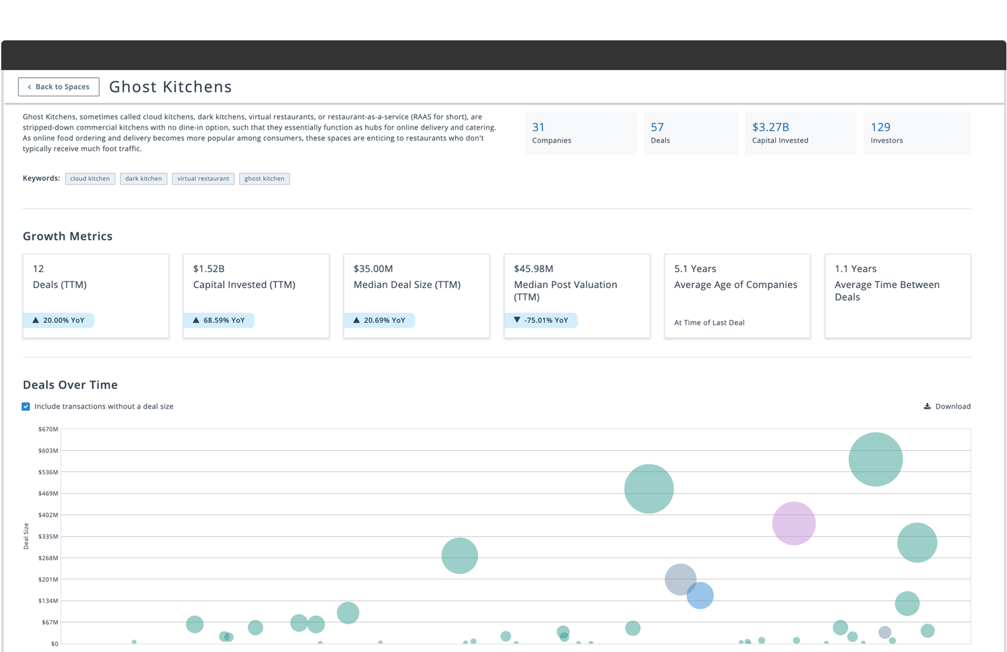This screenshot has height=652, width=1007.
Task: Click the Back to Spaces button
Action: click(58, 87)
